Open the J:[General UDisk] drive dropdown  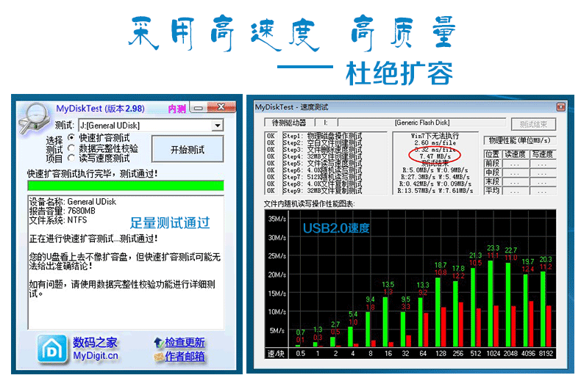click(218, 126)
